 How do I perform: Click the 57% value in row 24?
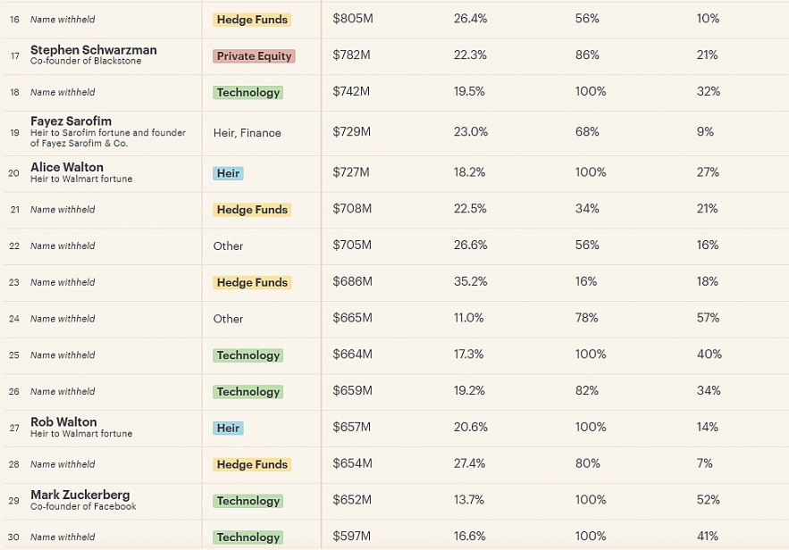coord(709,319)
